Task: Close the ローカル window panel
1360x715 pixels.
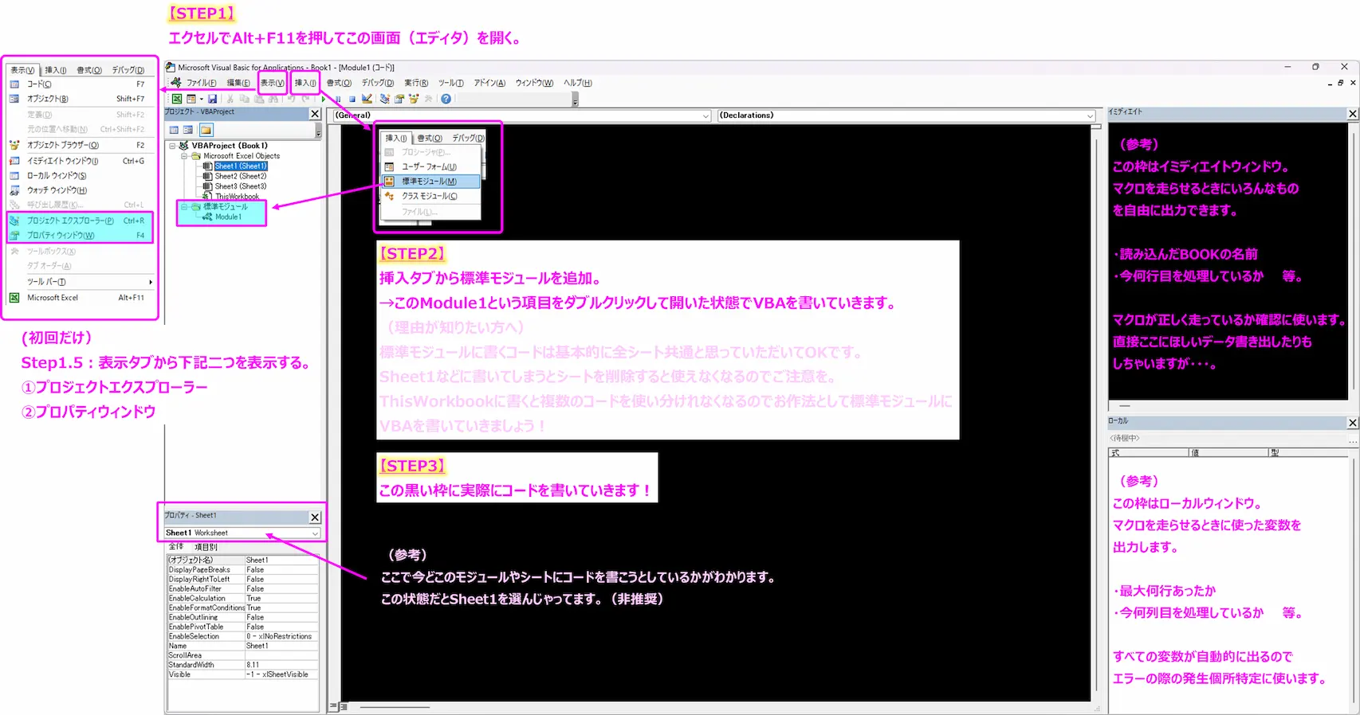Action: 1353,422
